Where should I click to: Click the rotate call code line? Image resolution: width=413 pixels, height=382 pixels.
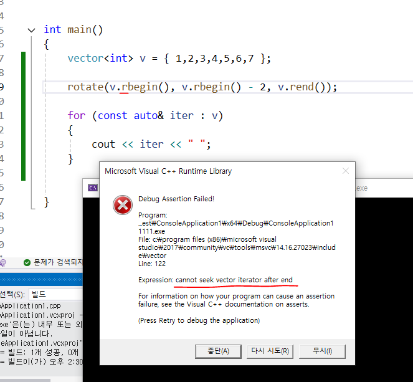[202, 87]
